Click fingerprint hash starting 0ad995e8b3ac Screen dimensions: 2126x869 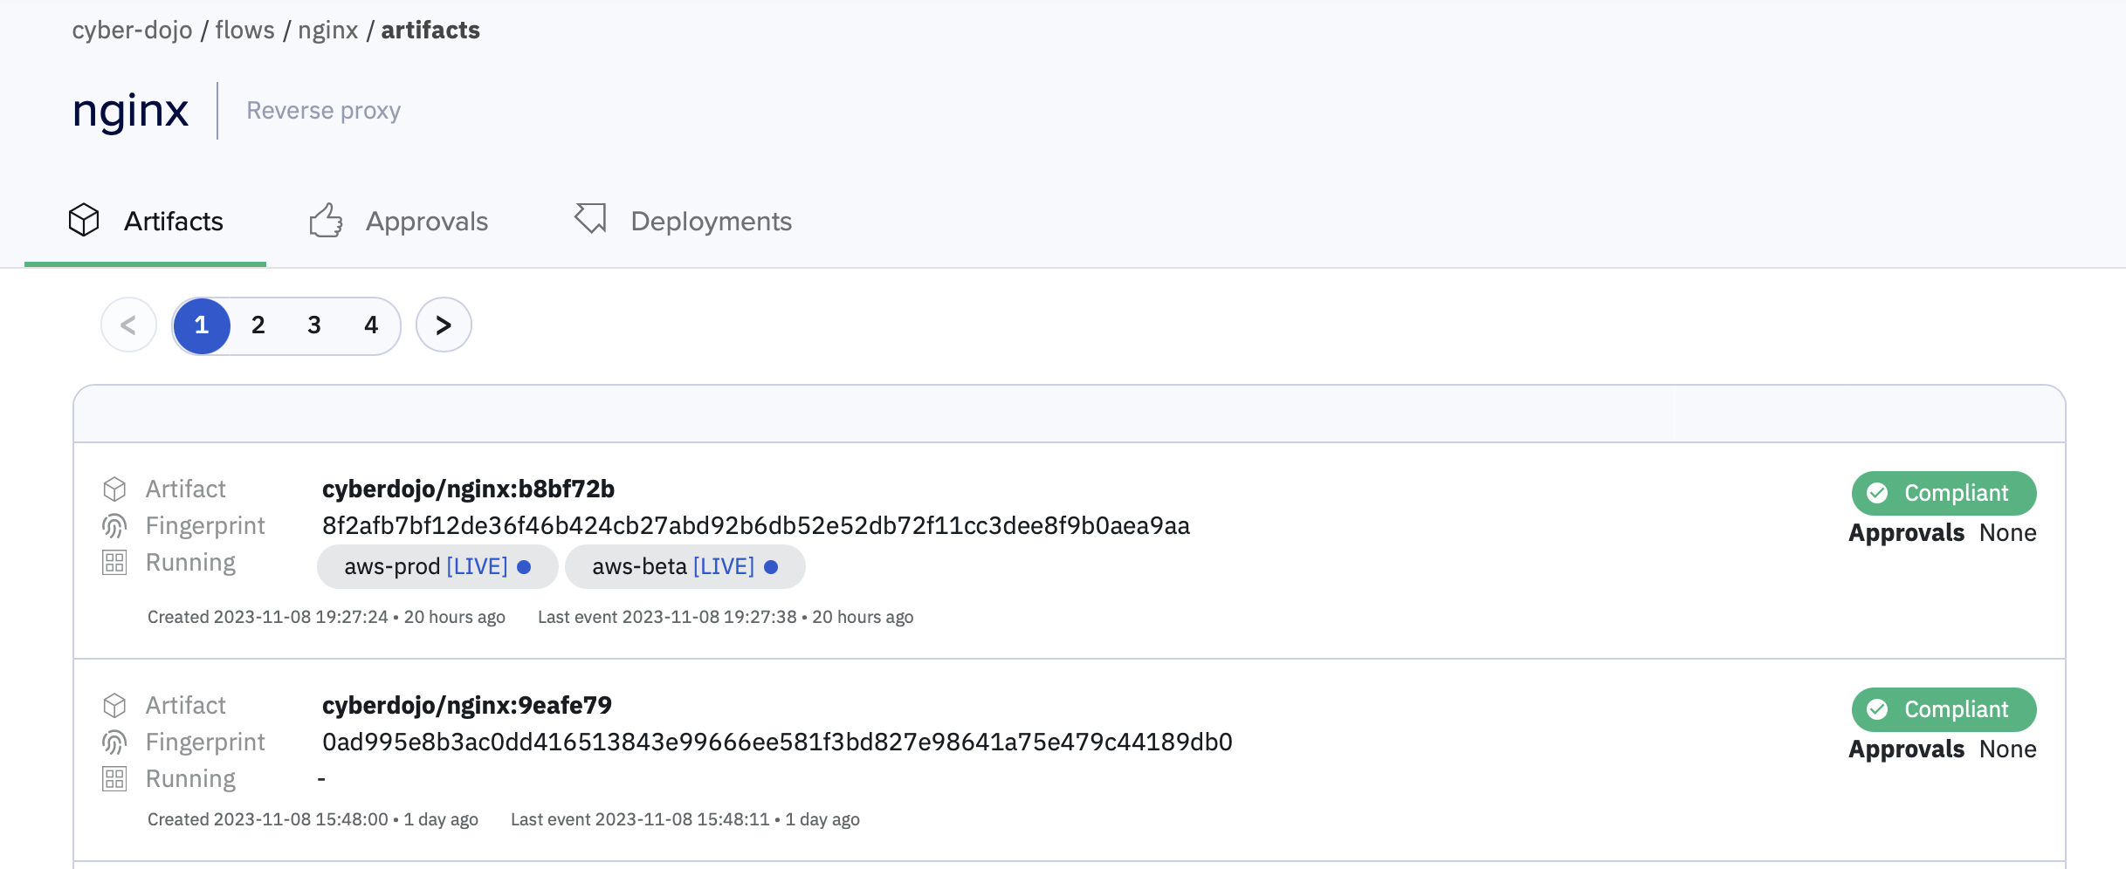(777, 742)
